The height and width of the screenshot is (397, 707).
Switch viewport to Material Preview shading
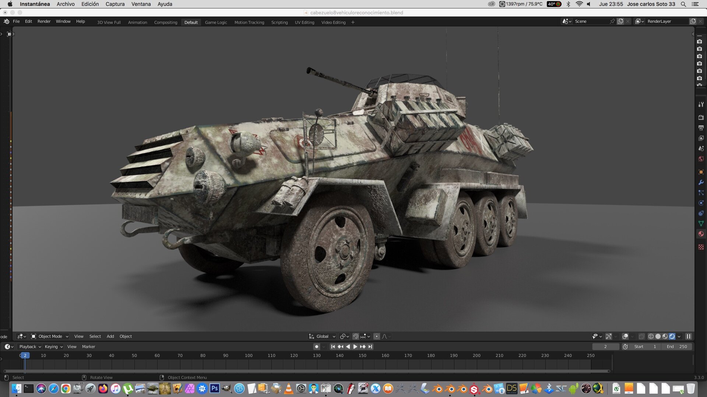(x=665, y=336)
